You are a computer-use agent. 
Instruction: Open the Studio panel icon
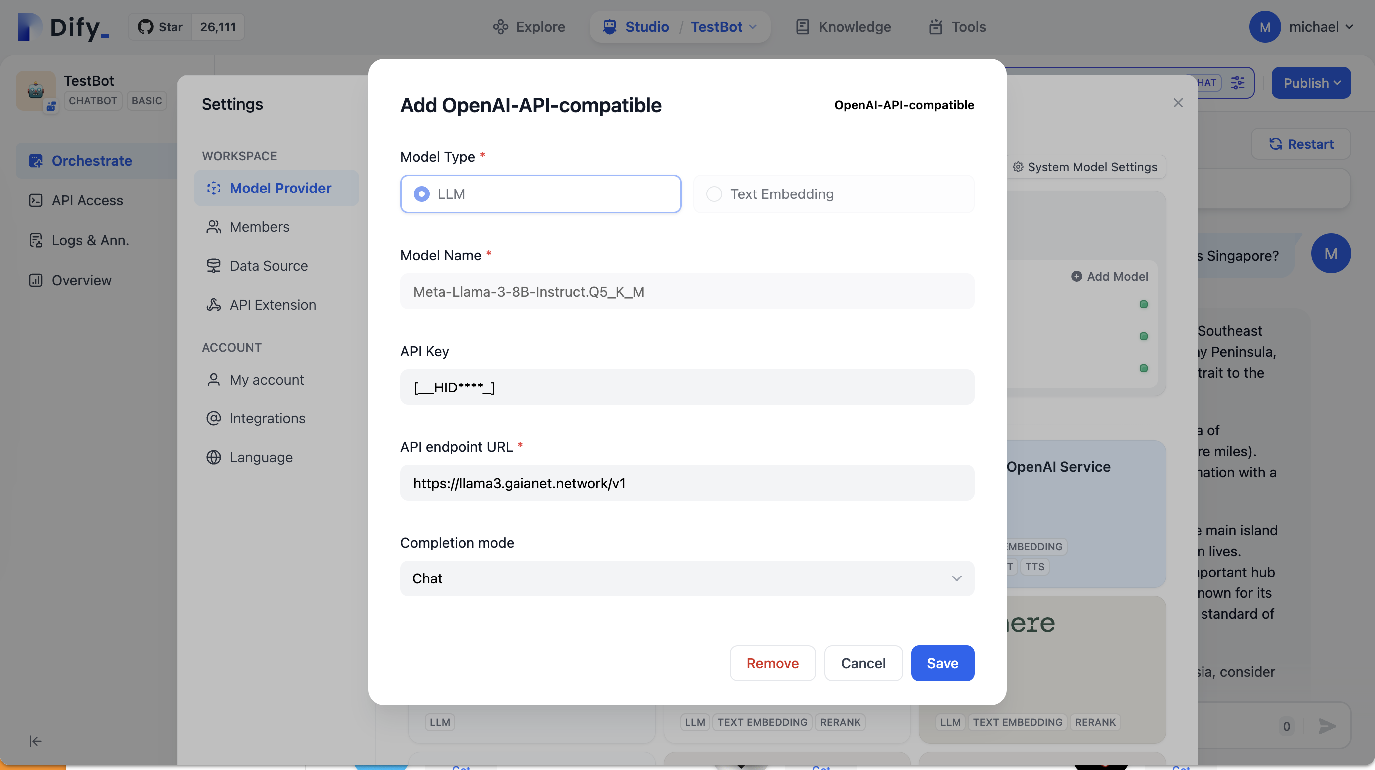(x=609, y=25)
